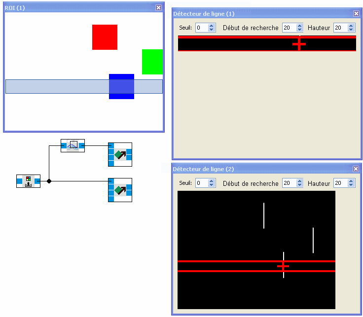Click the Hauteur input field in Détecteur de ligne (2)

(340, 183)
